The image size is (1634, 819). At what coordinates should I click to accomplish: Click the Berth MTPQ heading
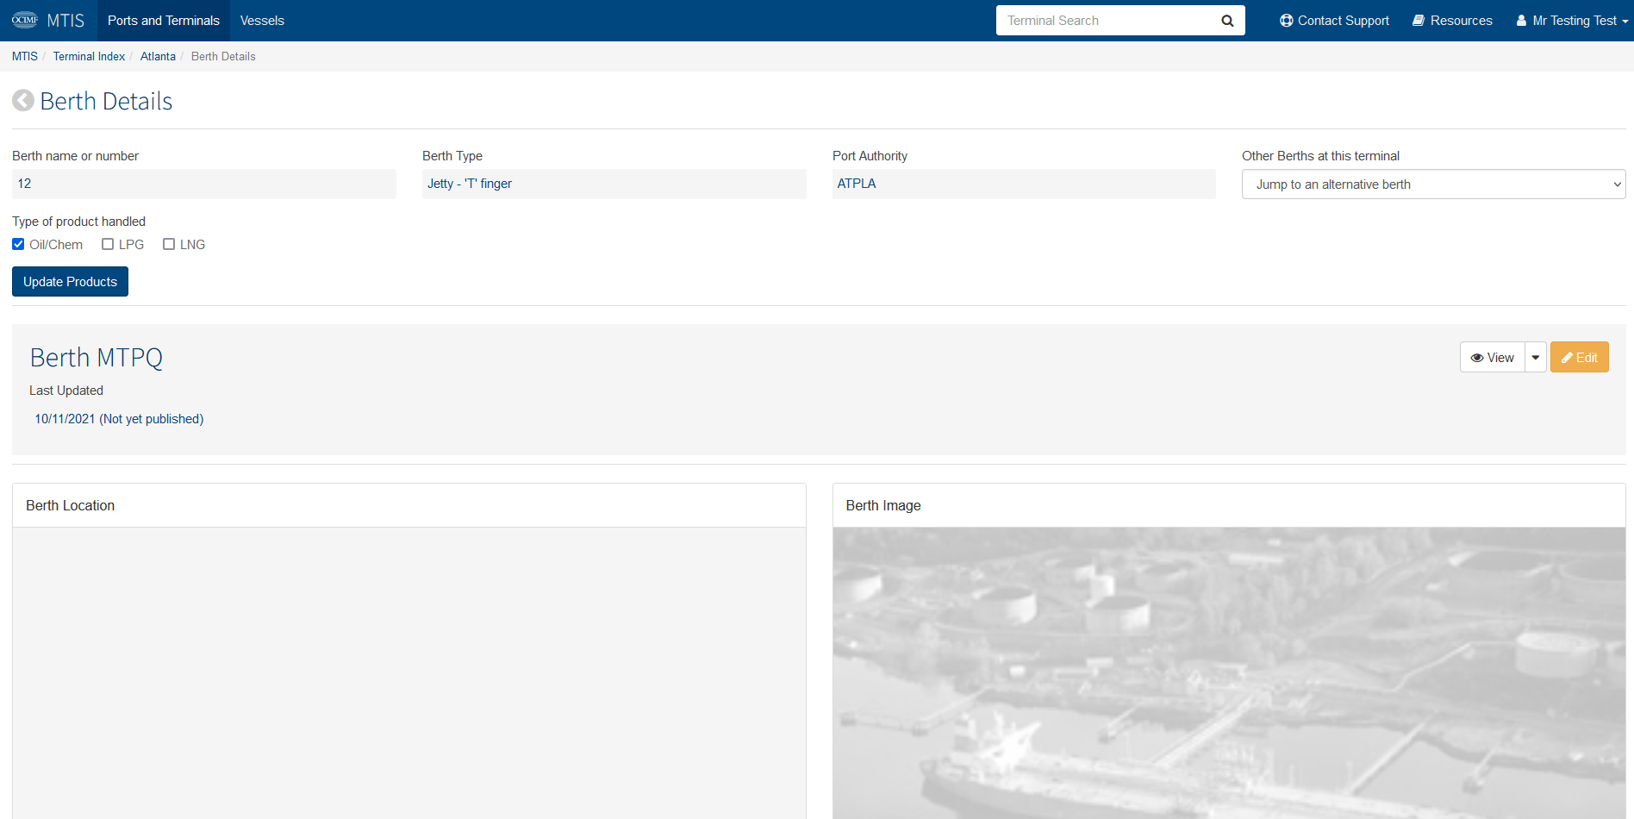pyautogui.click(x=97, y=358)
